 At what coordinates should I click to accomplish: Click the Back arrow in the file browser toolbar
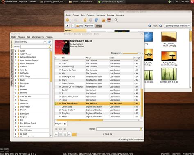(68, 20)
